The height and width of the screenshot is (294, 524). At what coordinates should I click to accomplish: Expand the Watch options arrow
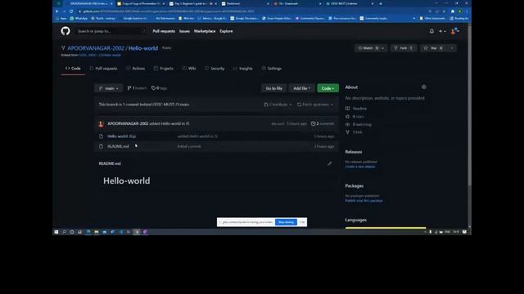click(x=383, y=48)
